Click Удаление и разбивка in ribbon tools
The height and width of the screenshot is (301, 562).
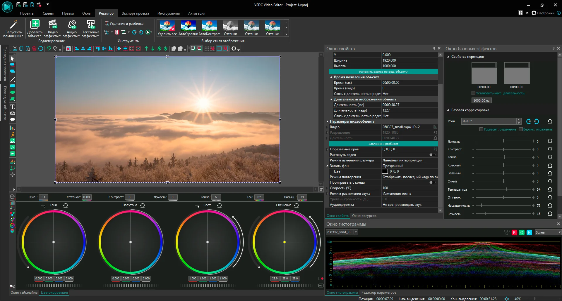point(124,24)
